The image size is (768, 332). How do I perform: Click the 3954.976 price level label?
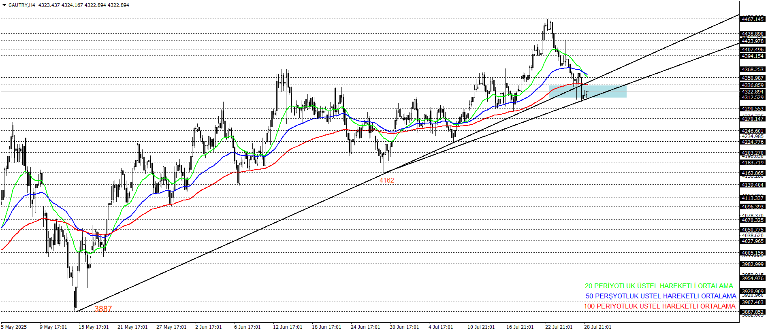pos(753,279)
